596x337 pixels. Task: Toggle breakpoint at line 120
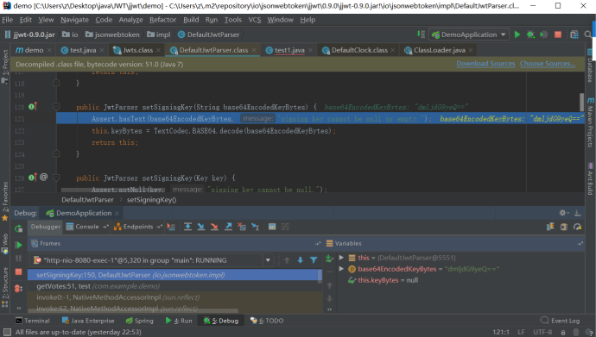point(32,107)
